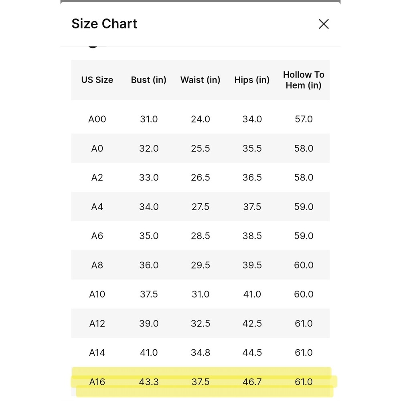Click the Size Chart title text
401x401 pixels.
[x=104, y=24]
